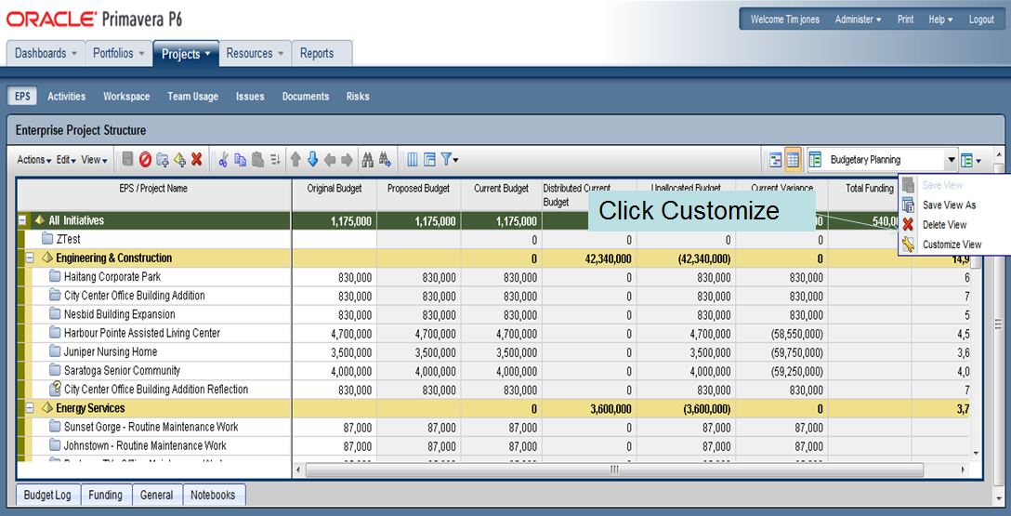Image resolution: width=1011 pixels, height=516 pixels.
Task: Click the Detail Windows icon in the toolbar
Action: (x=429, y=159)
